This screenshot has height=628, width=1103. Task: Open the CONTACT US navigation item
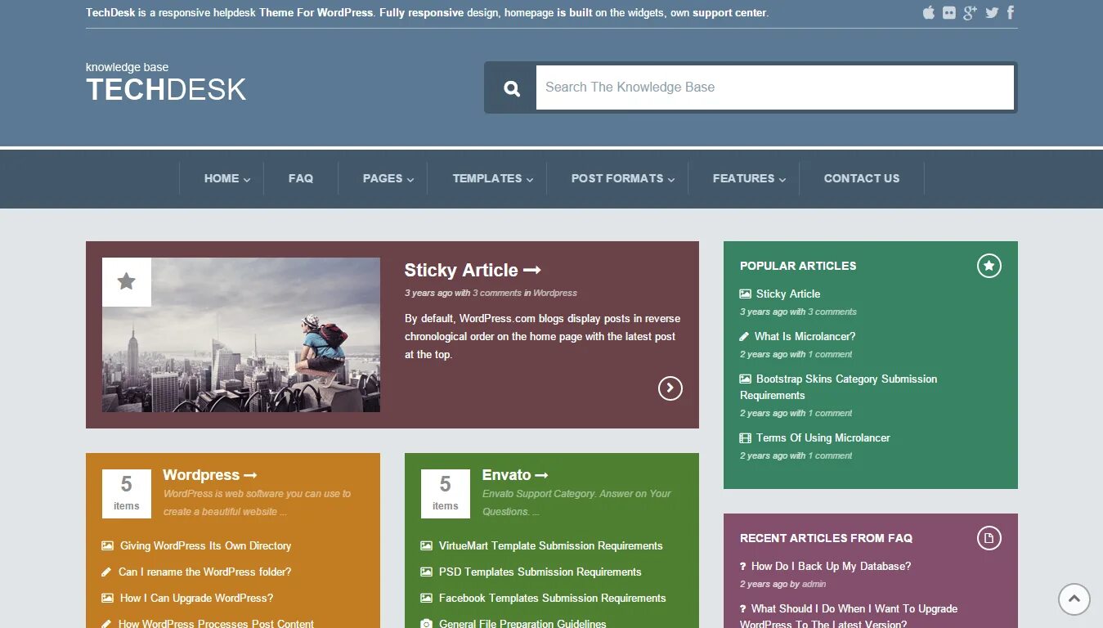pos(862,178)
